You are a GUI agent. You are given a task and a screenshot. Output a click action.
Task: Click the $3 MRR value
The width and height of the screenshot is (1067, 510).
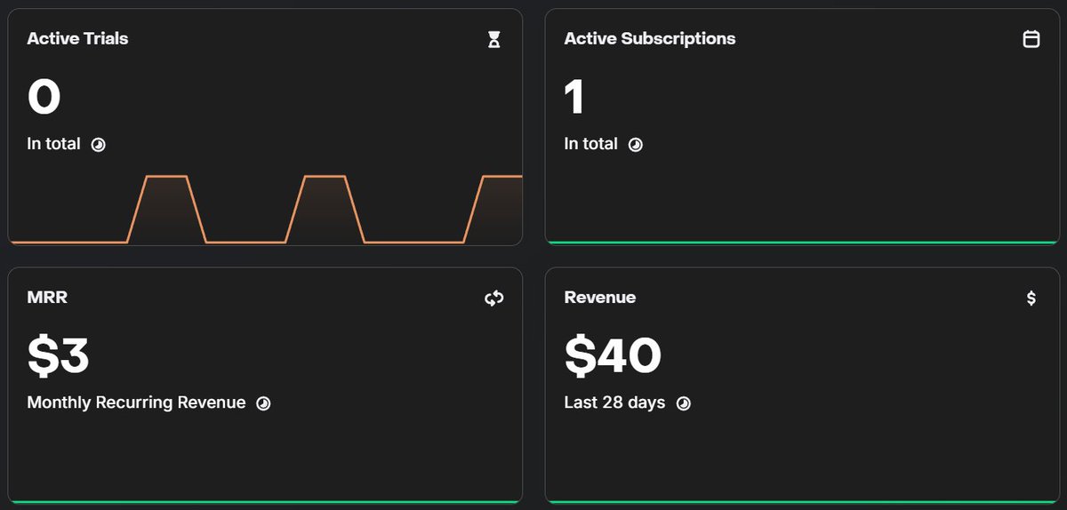point(59,355)
